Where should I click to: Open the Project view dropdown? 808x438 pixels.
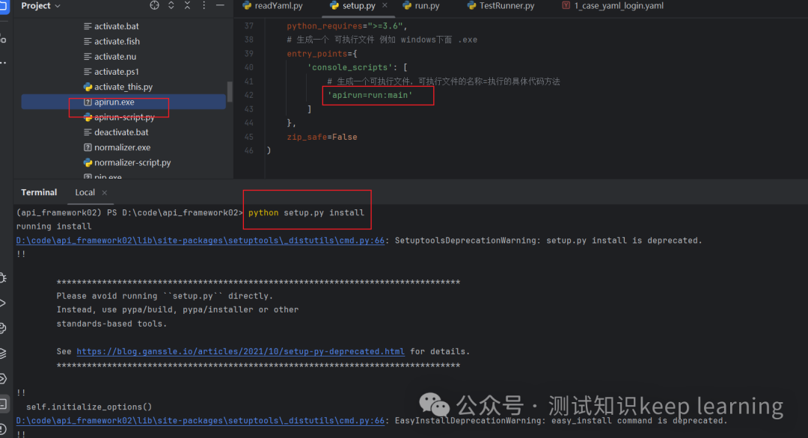[x=40, y=6]
